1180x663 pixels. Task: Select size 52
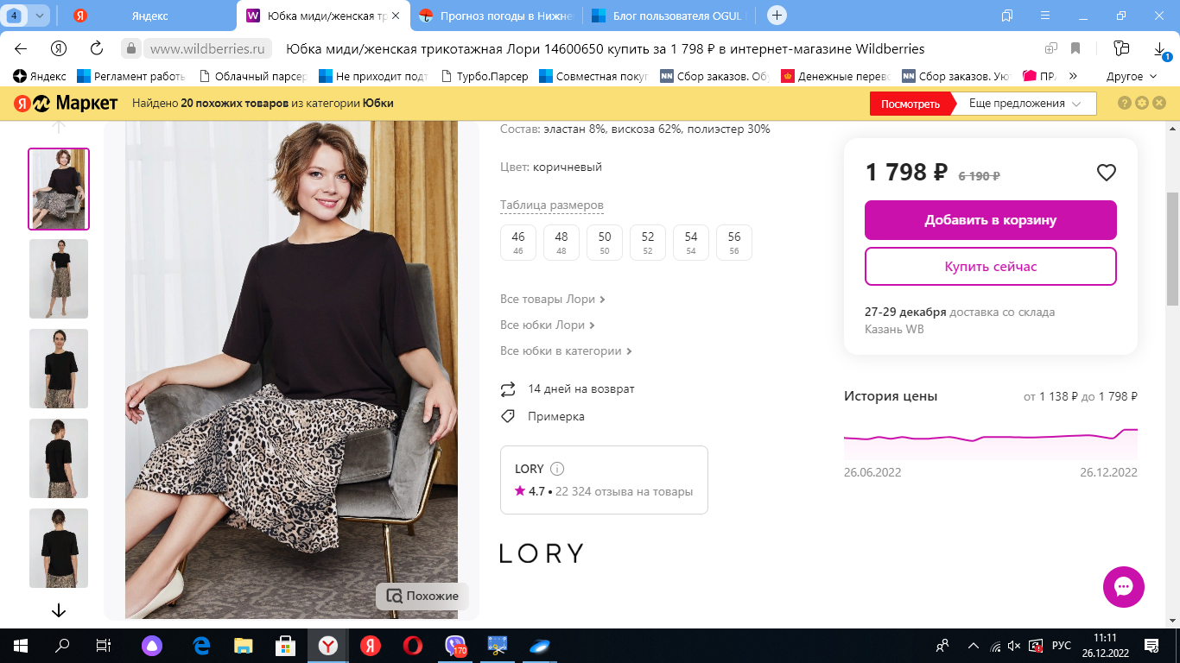pyautogui.click(x=648, y=242)
